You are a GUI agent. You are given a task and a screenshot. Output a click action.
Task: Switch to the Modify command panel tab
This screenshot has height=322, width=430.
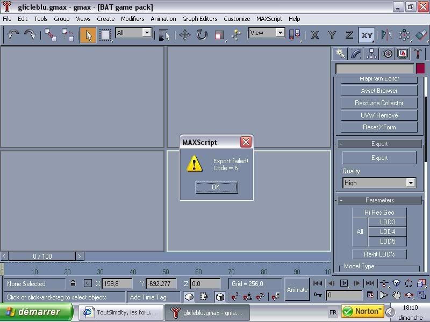[x=356, y=54]
